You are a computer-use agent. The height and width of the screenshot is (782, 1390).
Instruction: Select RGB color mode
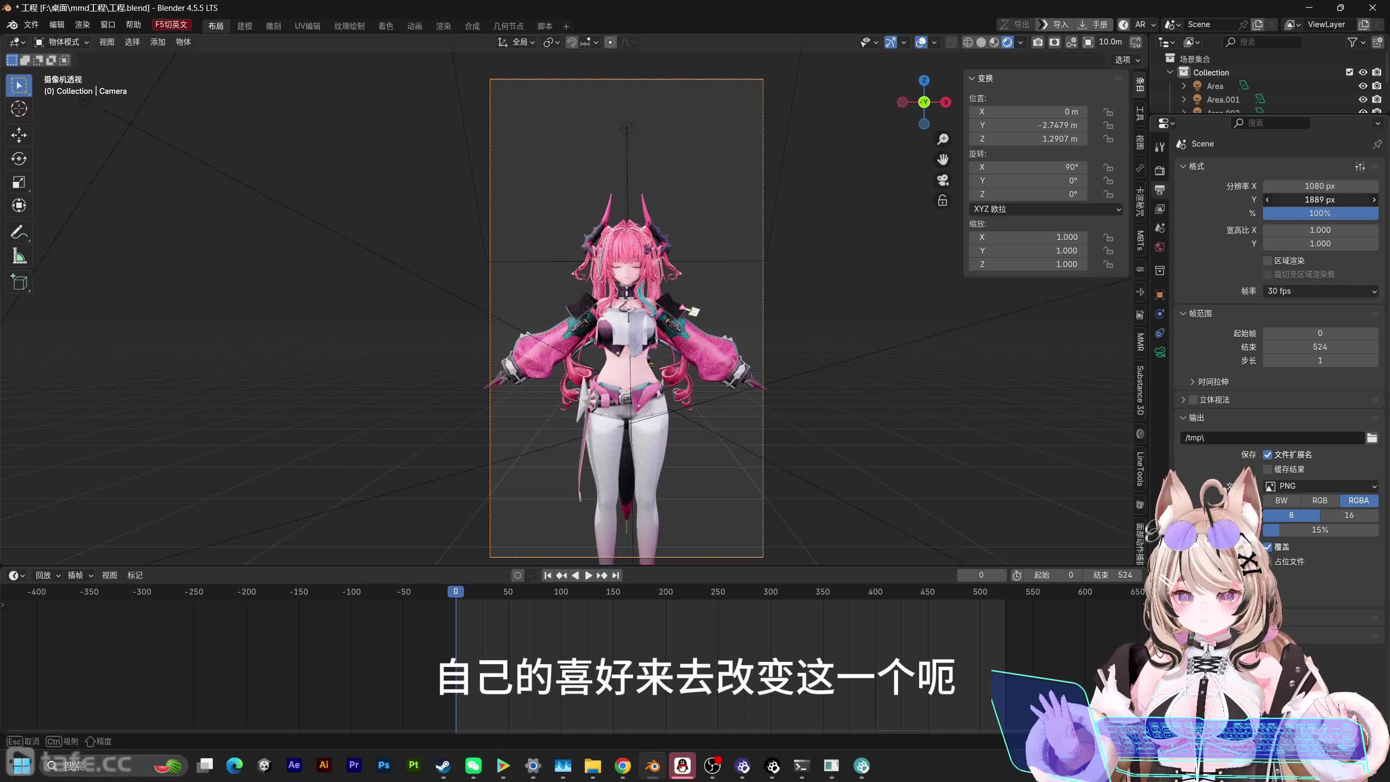[1320, 501]
